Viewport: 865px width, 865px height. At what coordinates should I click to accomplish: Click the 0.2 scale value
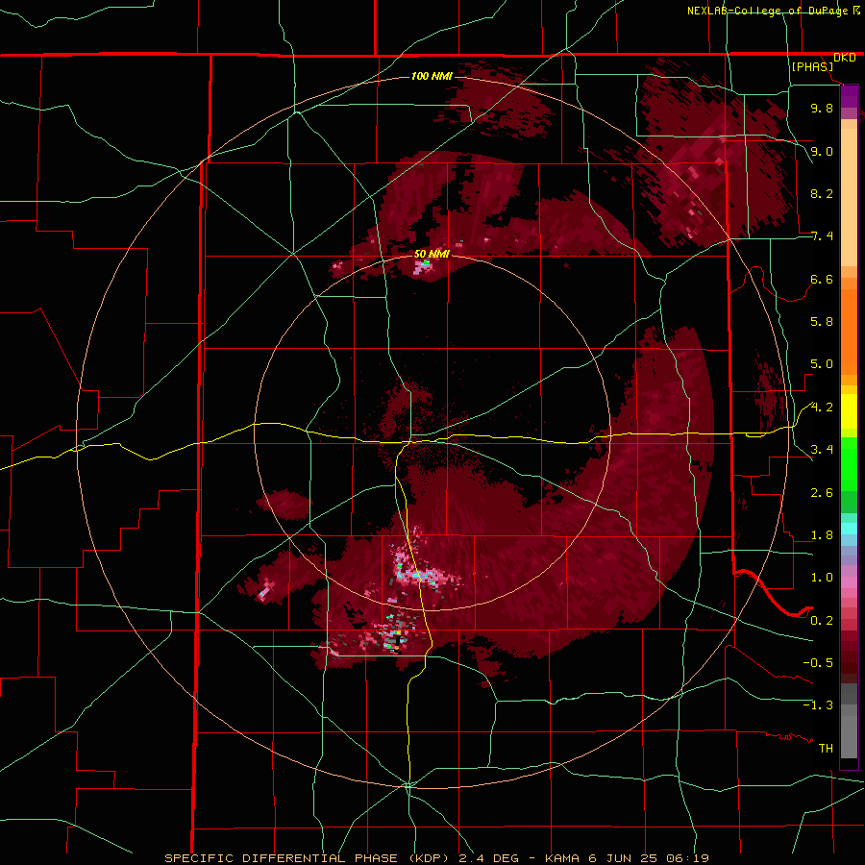822,621
